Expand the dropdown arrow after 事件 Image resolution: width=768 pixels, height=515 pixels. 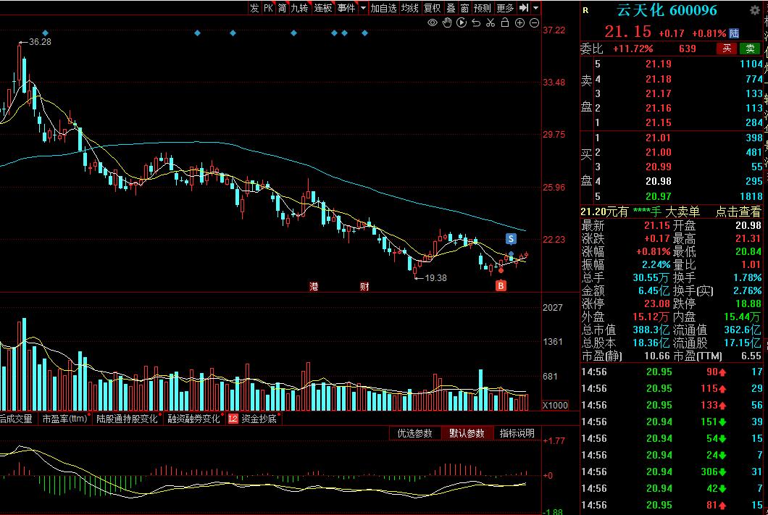(363, 8)
